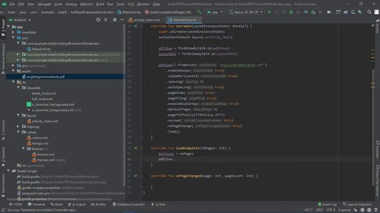
Task: Start debugging with the green bug icon
Action: pyautogui.click(x=291, y=12)
